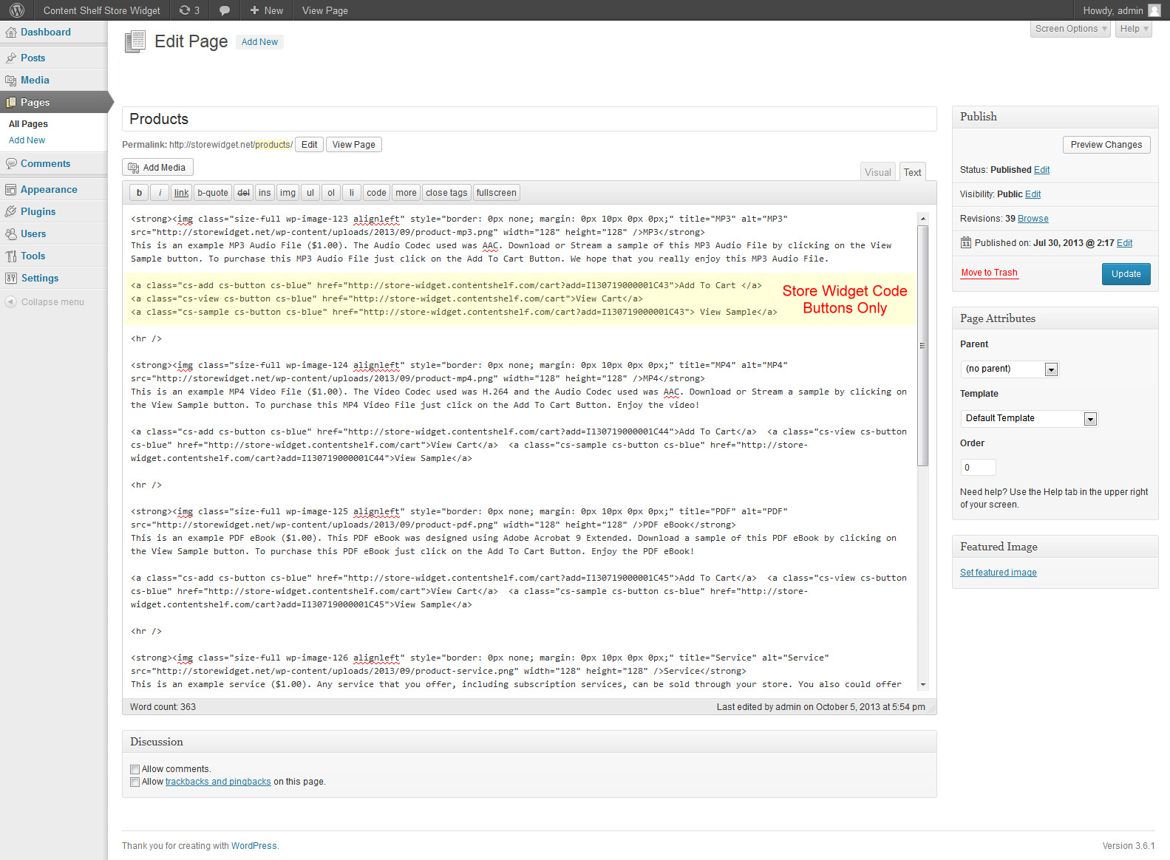Click Set featured image link
The image size is (1170, 860).
coord(999,573)
